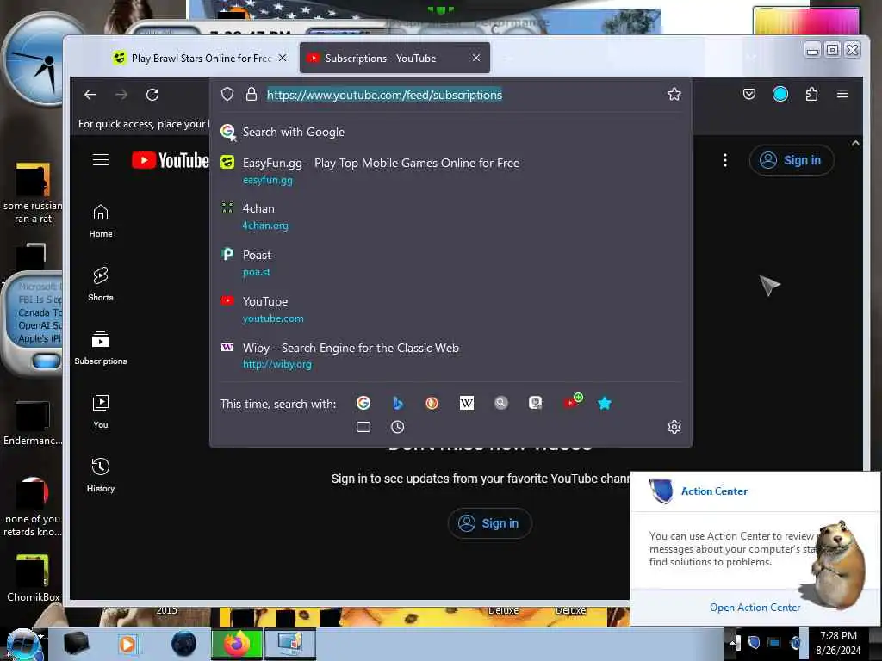Search open tabs with the tab icon
This screenshot has width=882, height=661.
363,427
